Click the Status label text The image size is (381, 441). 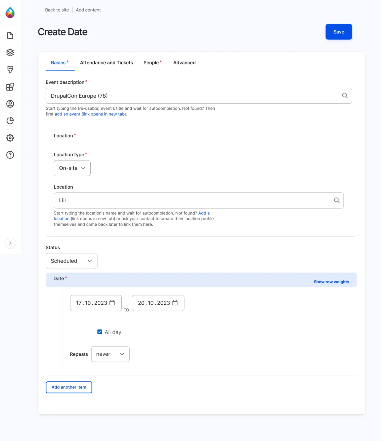coord(53,247)
